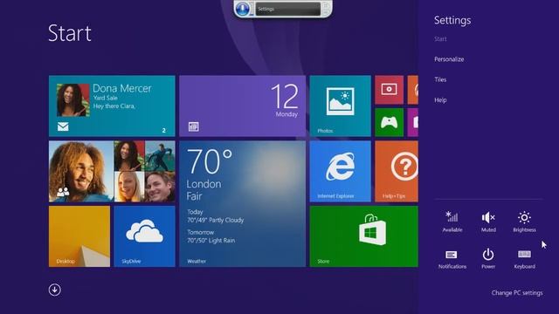Open the Weather tile for London

tap(243, 203)
